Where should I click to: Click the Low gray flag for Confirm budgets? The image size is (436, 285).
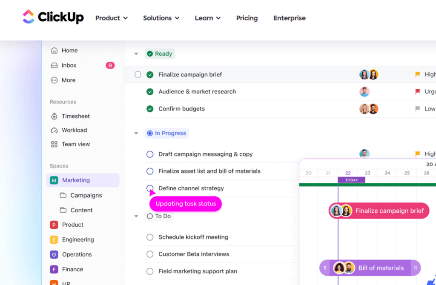(x=417, y=108)
